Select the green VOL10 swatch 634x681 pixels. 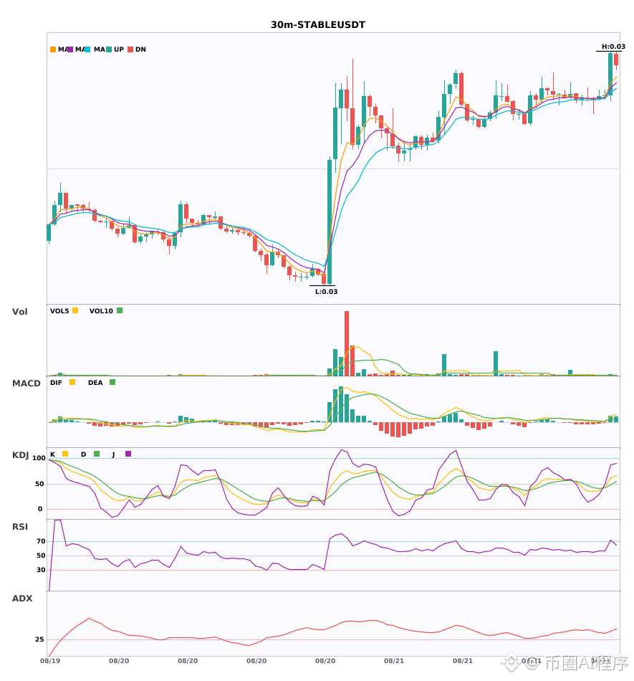click(x=120, y=310)
